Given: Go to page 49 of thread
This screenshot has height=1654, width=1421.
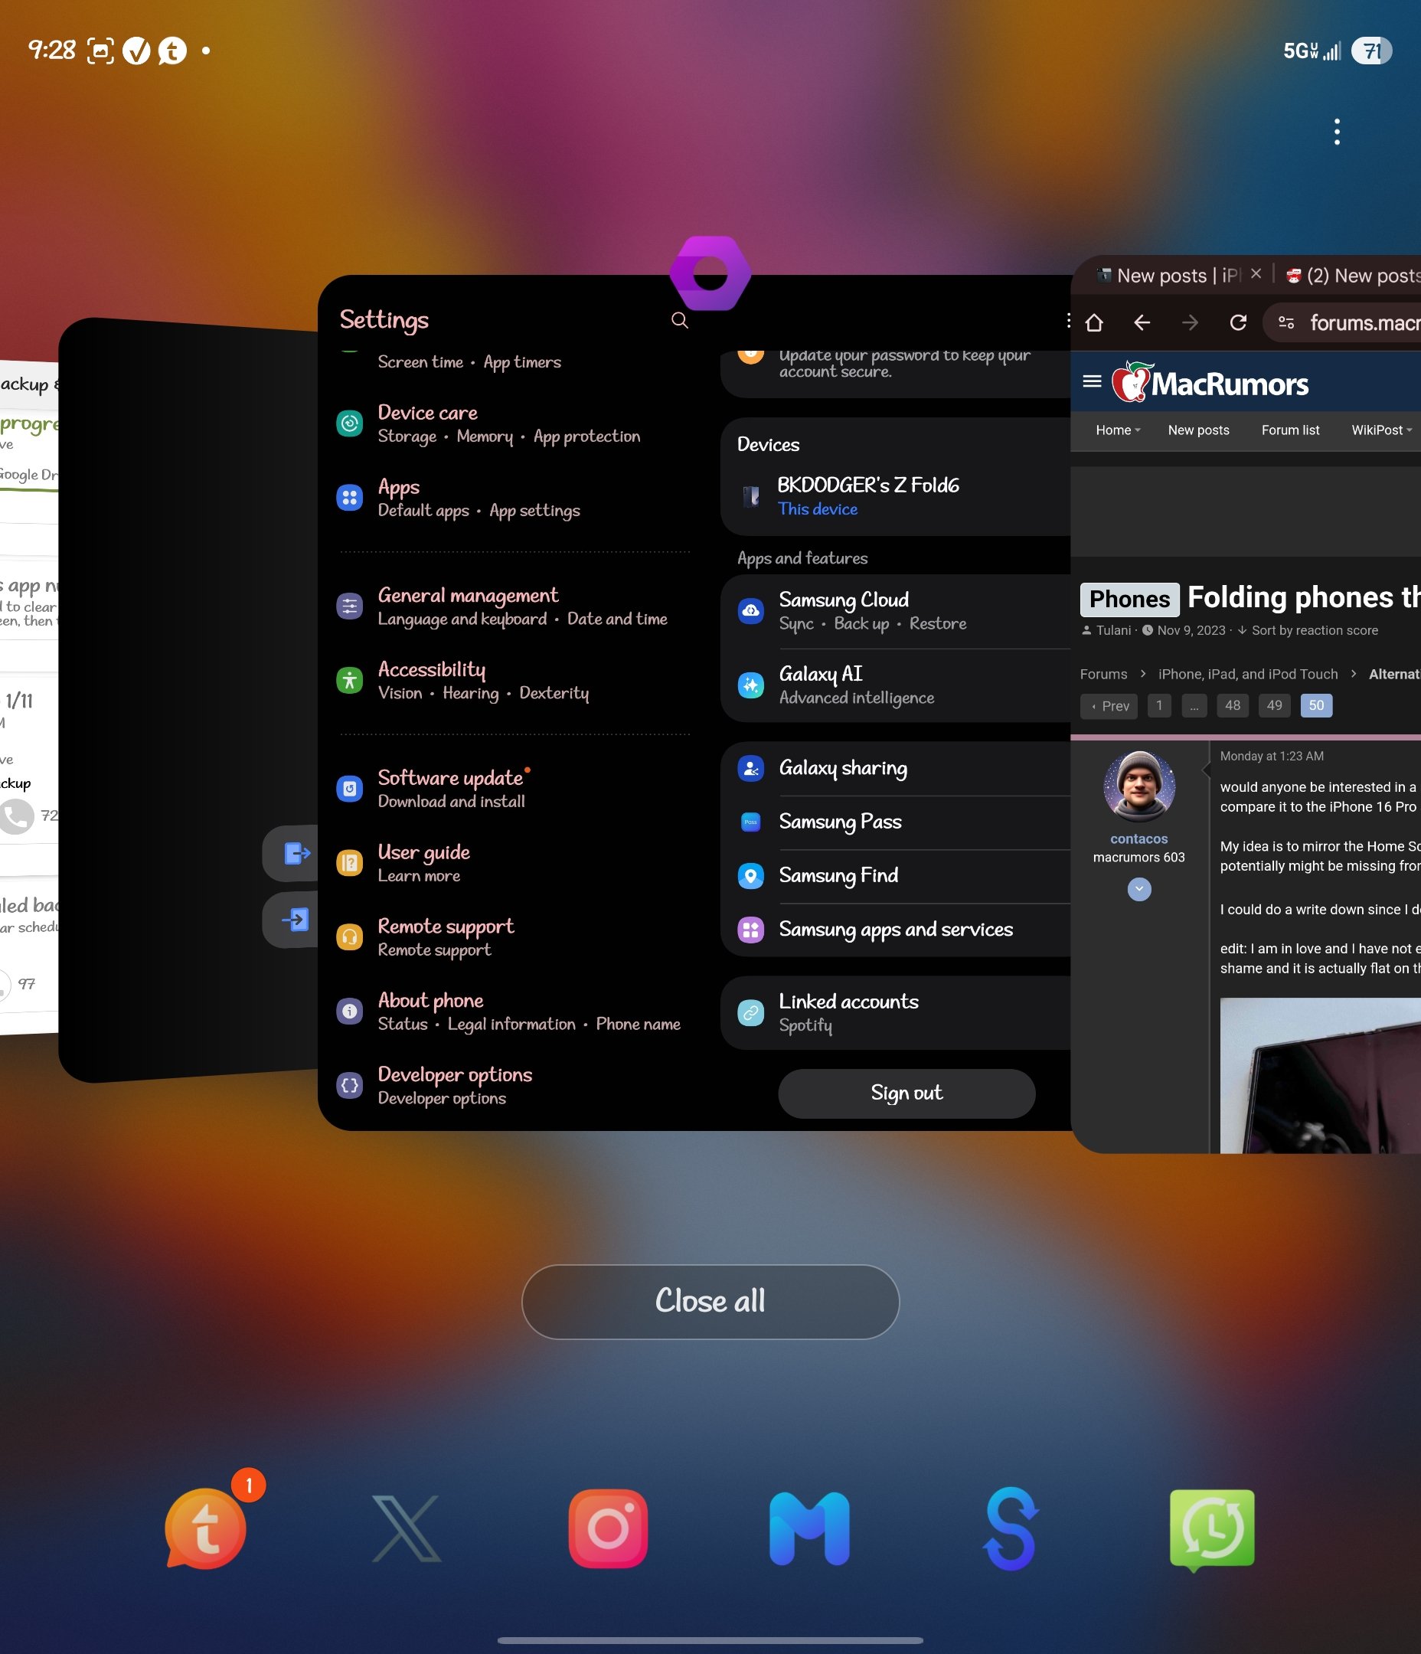Looking at the screenshot, I should point(1274,706).
